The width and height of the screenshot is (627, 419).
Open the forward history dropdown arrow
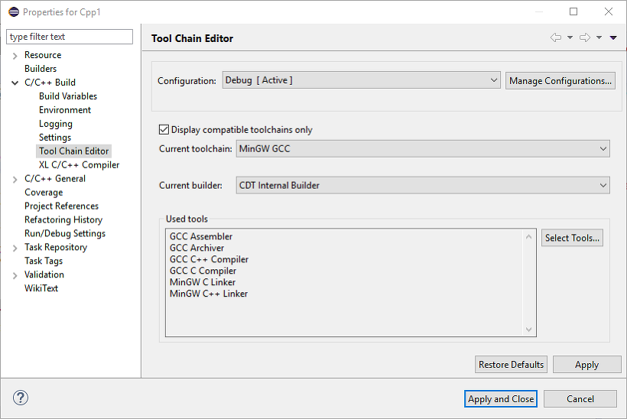tap(599, 37)
